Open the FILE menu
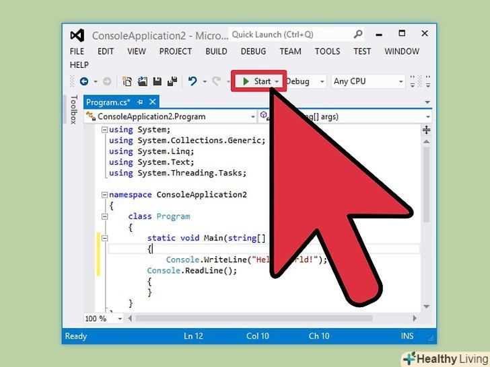Image resolution: width=490 pixels, height=367 pixels. pos(77,52)
